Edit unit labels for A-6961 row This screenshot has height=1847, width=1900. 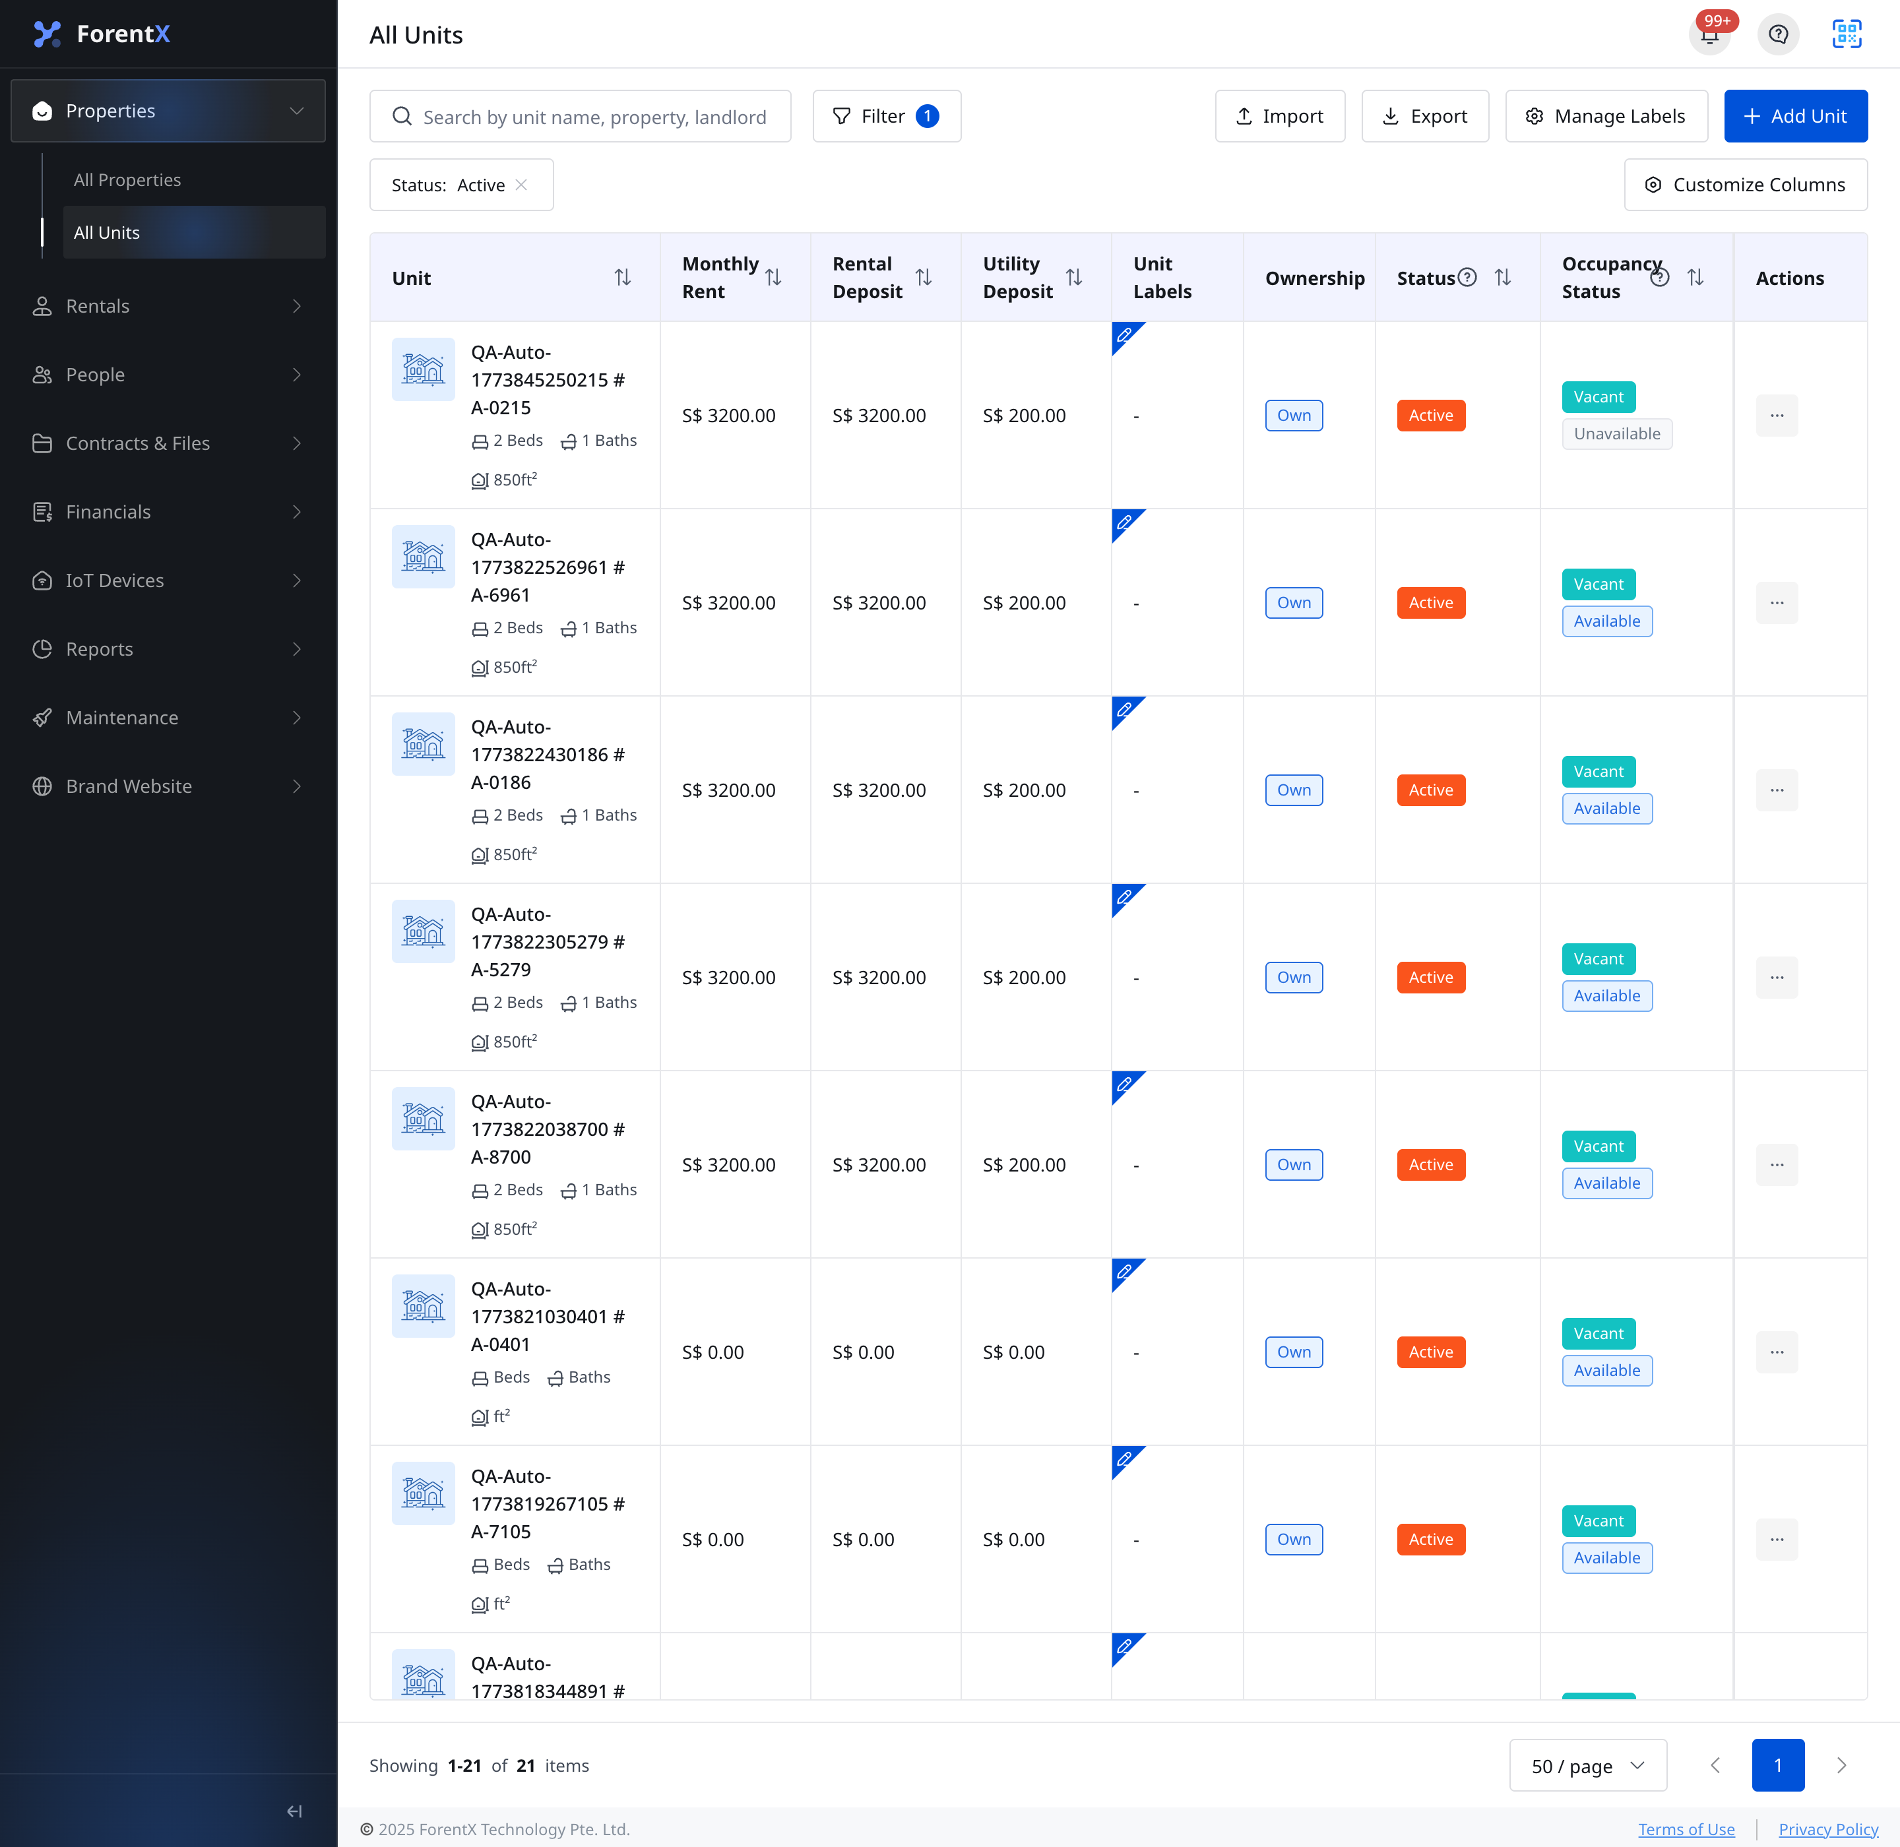click(1125, 522)
